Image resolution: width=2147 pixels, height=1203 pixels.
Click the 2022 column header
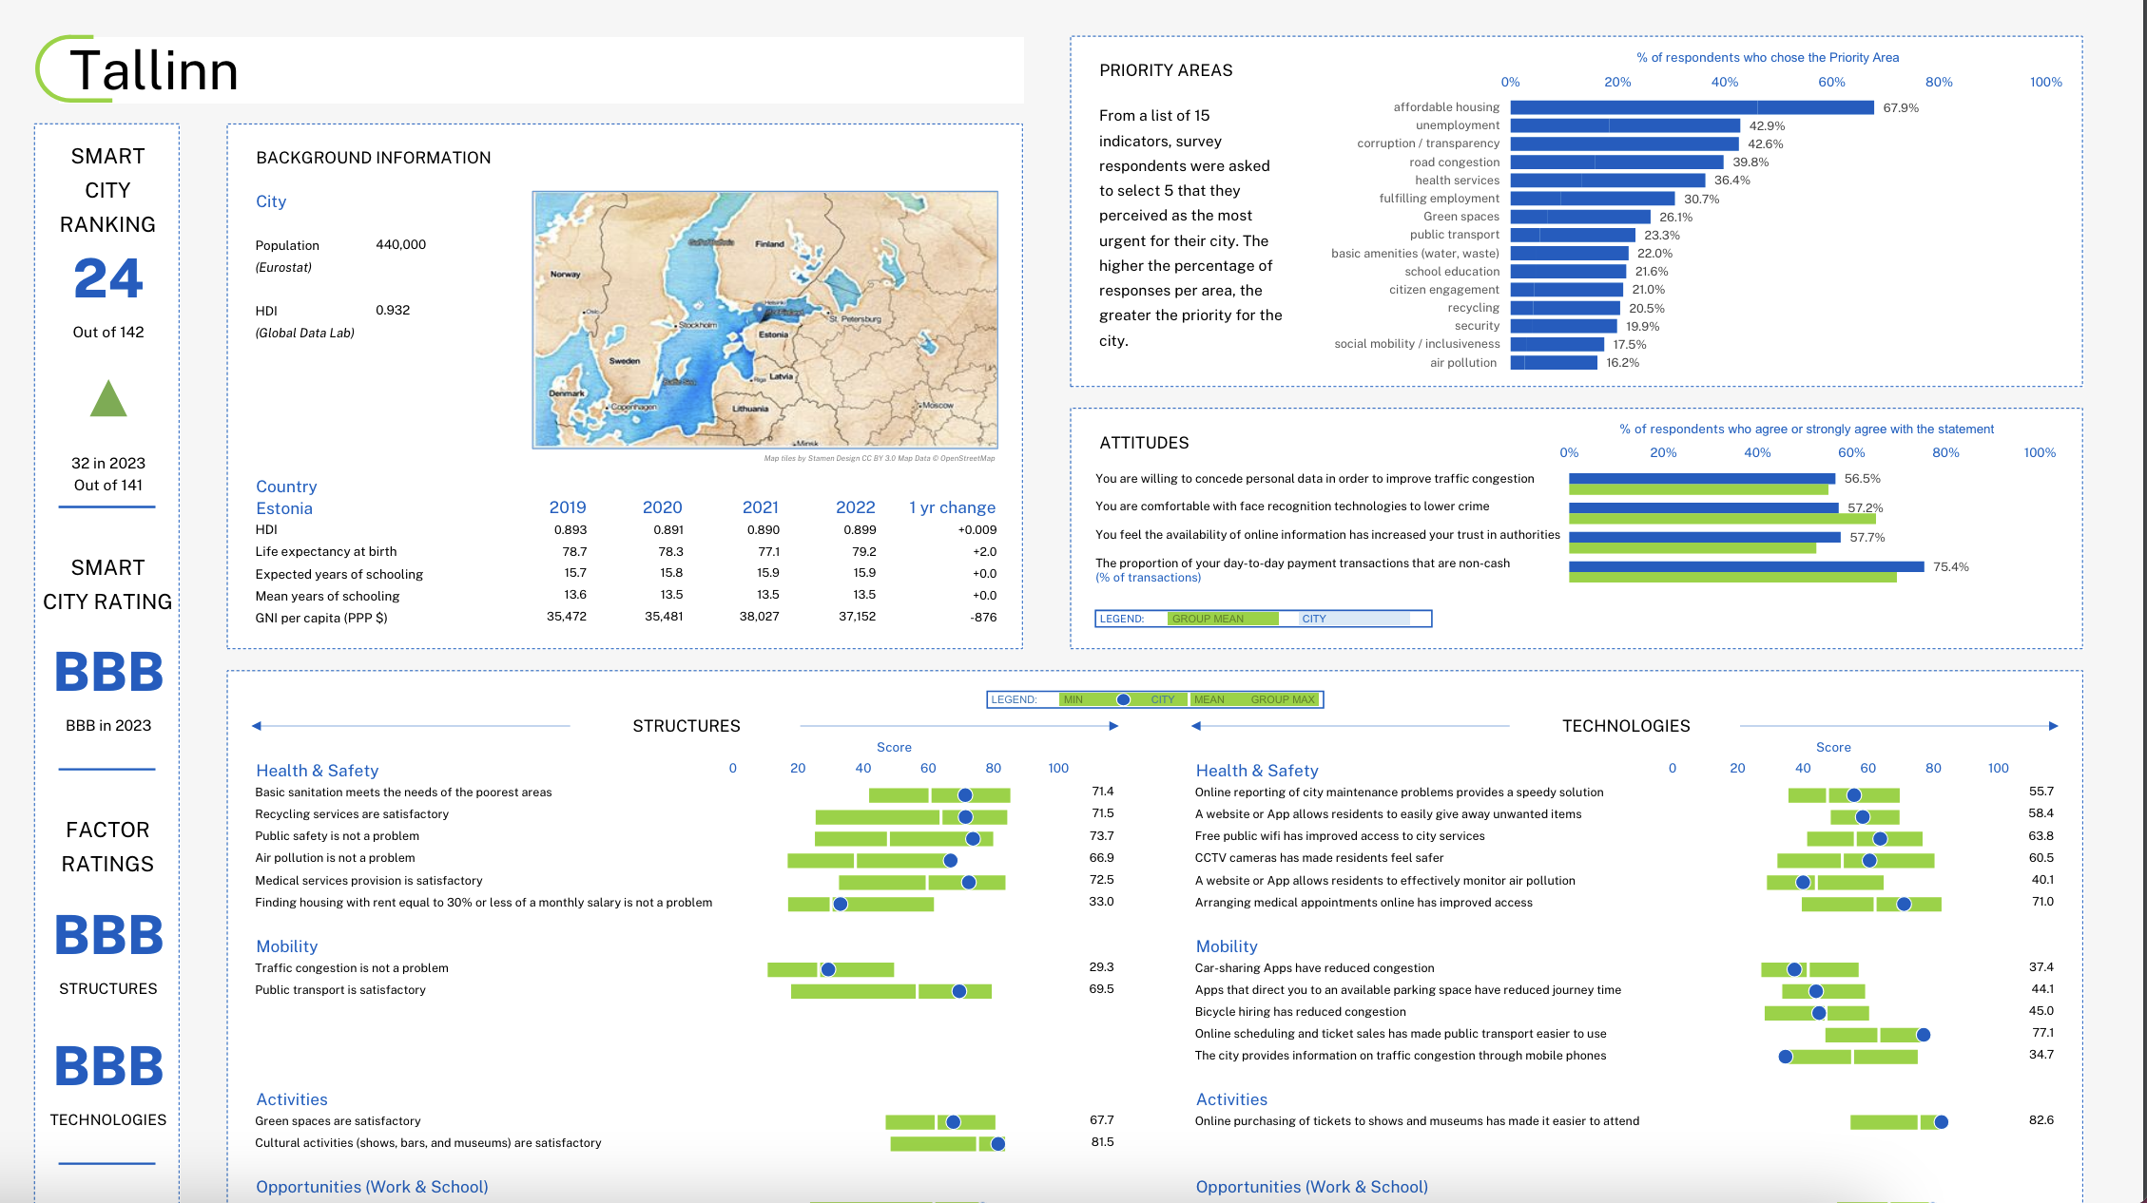pyautogui.click(x=856, y=507)
